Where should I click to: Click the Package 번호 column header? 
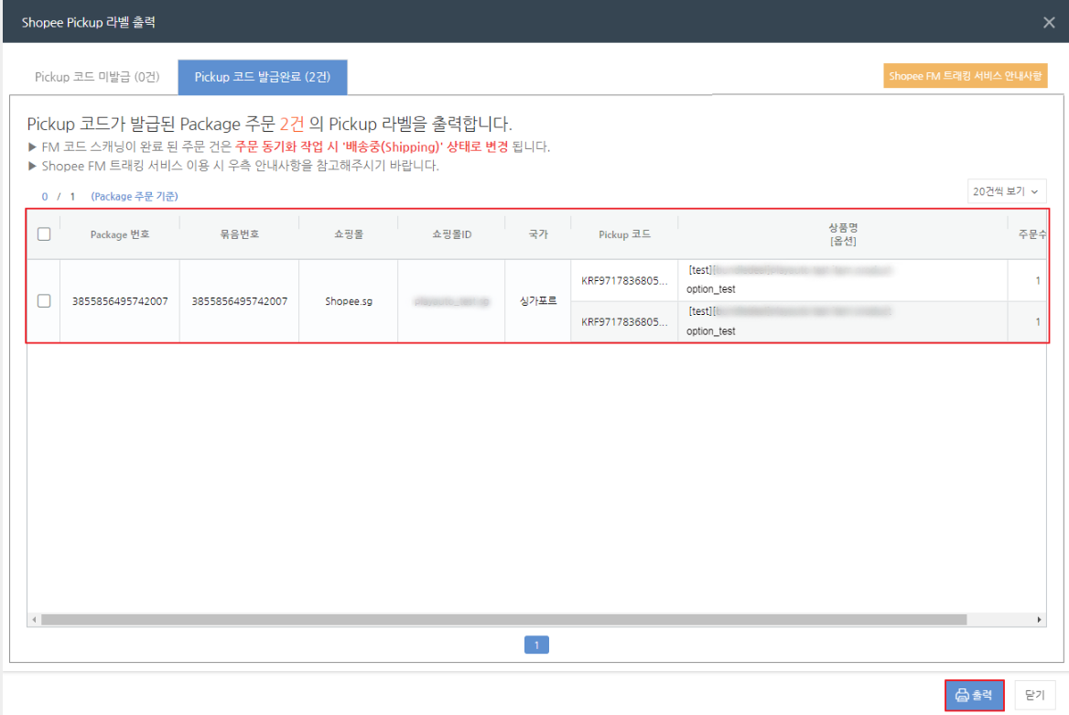[120, 234]
